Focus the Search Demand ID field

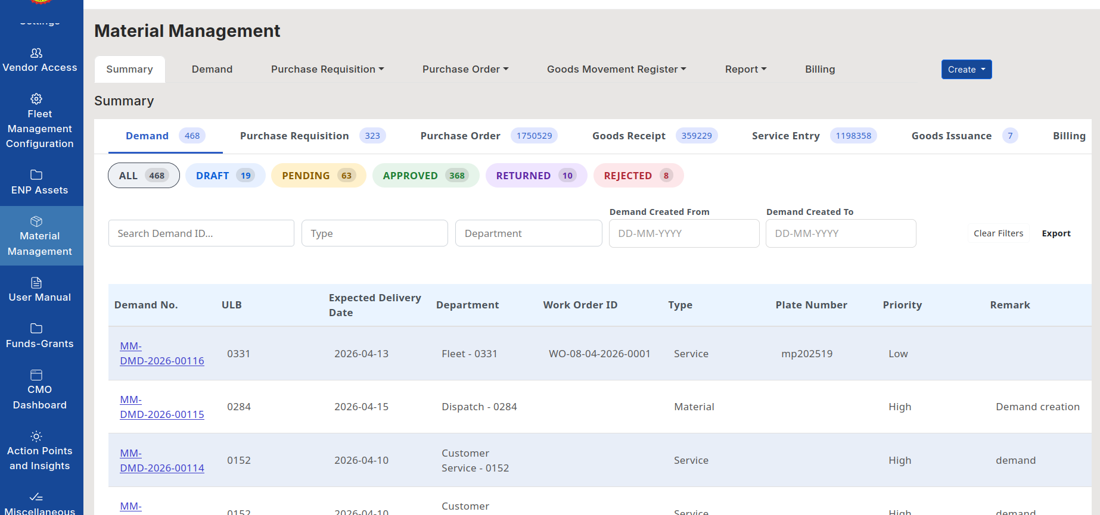[201, 233]
